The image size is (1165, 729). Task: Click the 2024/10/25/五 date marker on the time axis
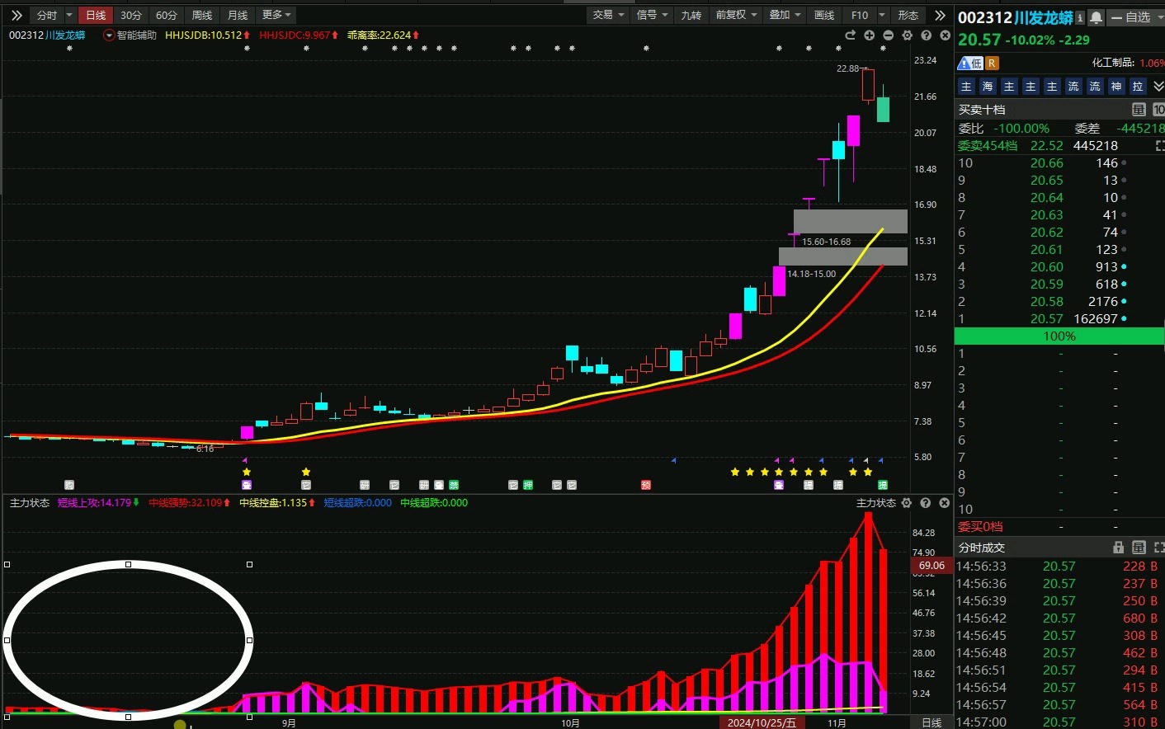(x=761, y=722)
